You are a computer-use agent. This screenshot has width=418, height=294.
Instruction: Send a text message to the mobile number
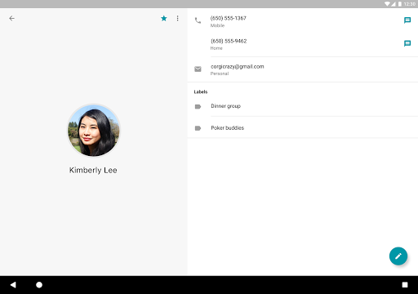coord(407,20)
